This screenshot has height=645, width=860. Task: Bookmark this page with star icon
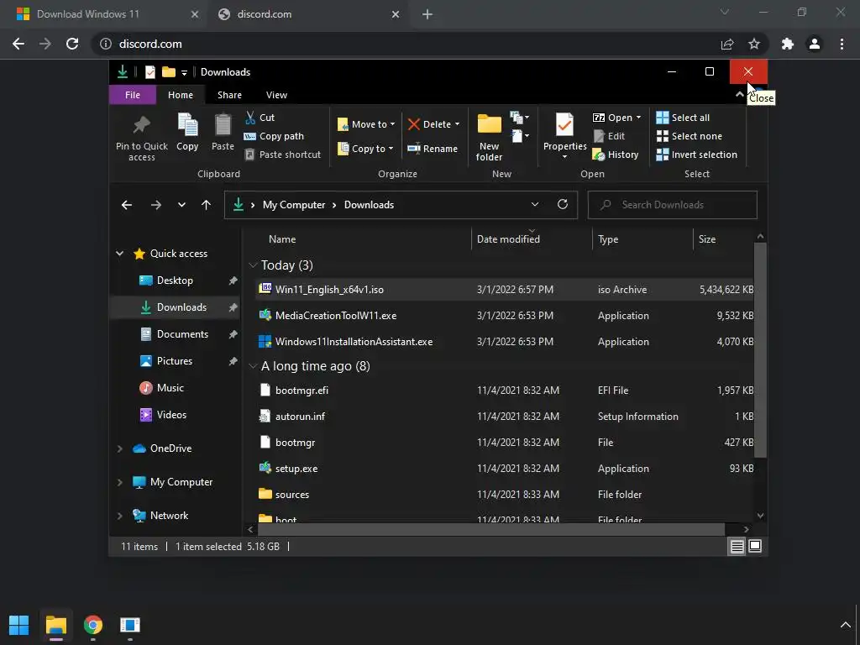pos(754,44)
